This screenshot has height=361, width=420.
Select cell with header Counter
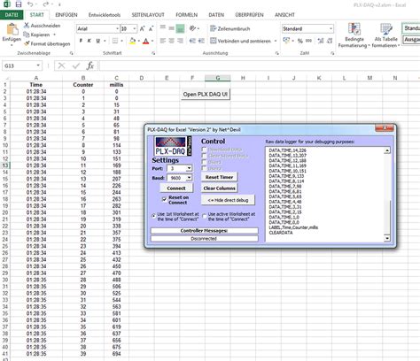click(x=83, y=85)
